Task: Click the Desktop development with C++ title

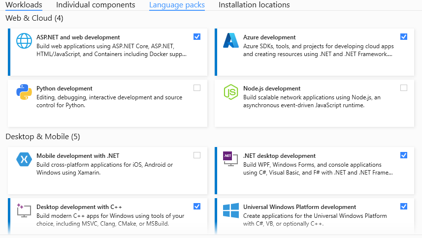Action: coord(79,207)
